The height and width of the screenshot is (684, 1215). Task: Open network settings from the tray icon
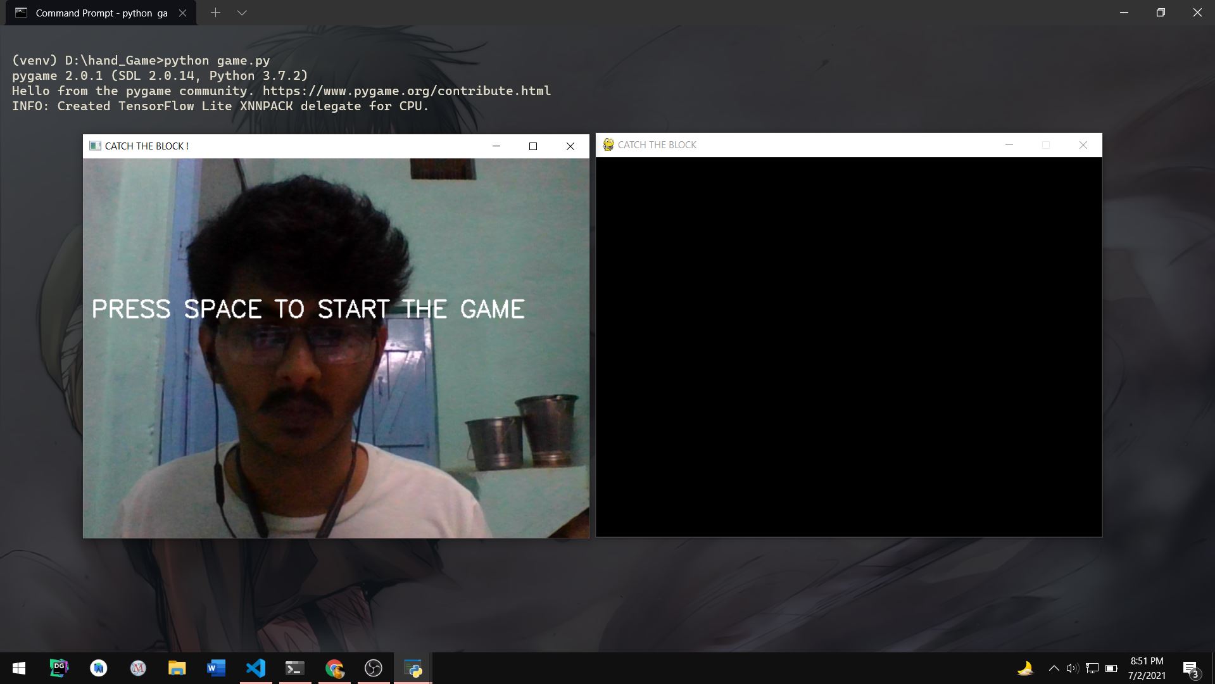1092,668
